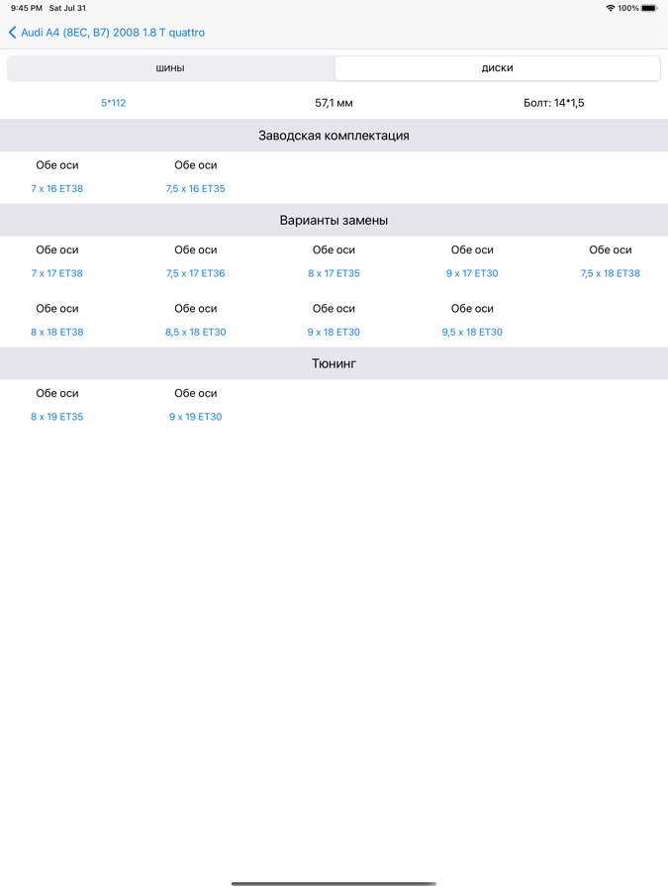Open the 5*112 bolt pattern link
This screenshot has width=668, height=891.
[x=113, y=103]
